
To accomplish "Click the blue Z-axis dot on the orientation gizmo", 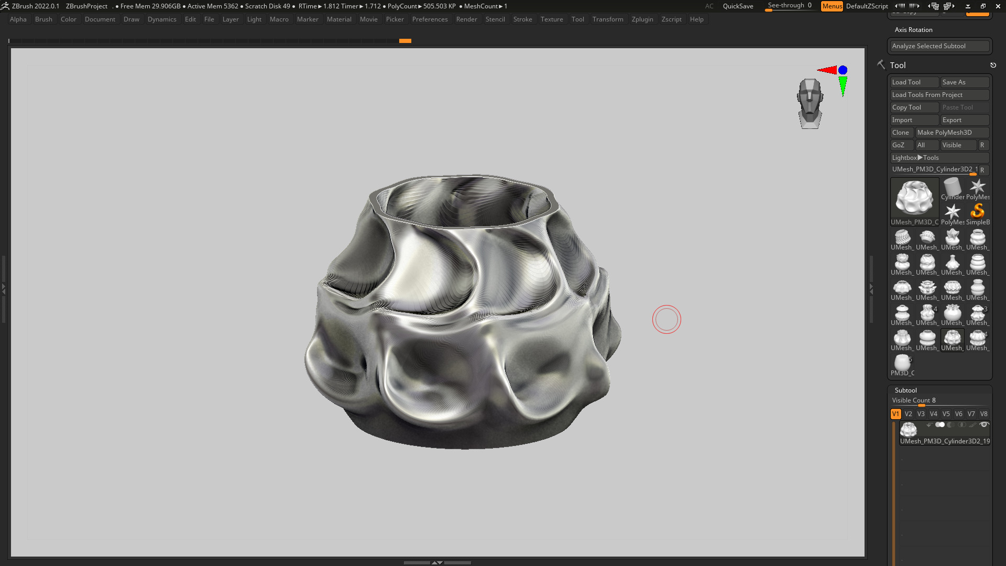I will point(843,70).
